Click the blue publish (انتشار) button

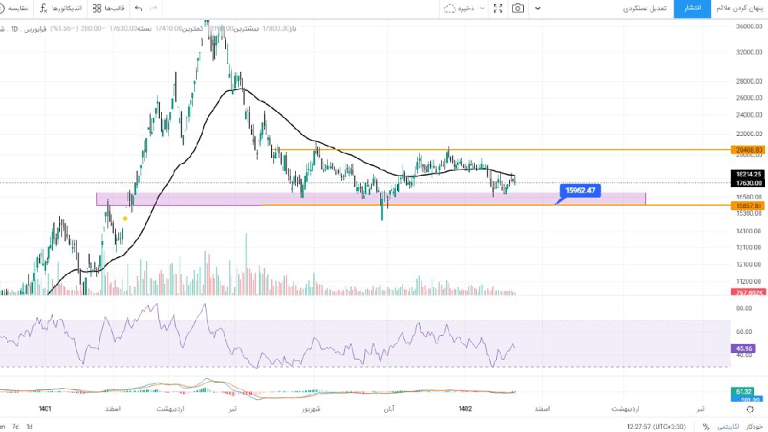pos(693,8)
